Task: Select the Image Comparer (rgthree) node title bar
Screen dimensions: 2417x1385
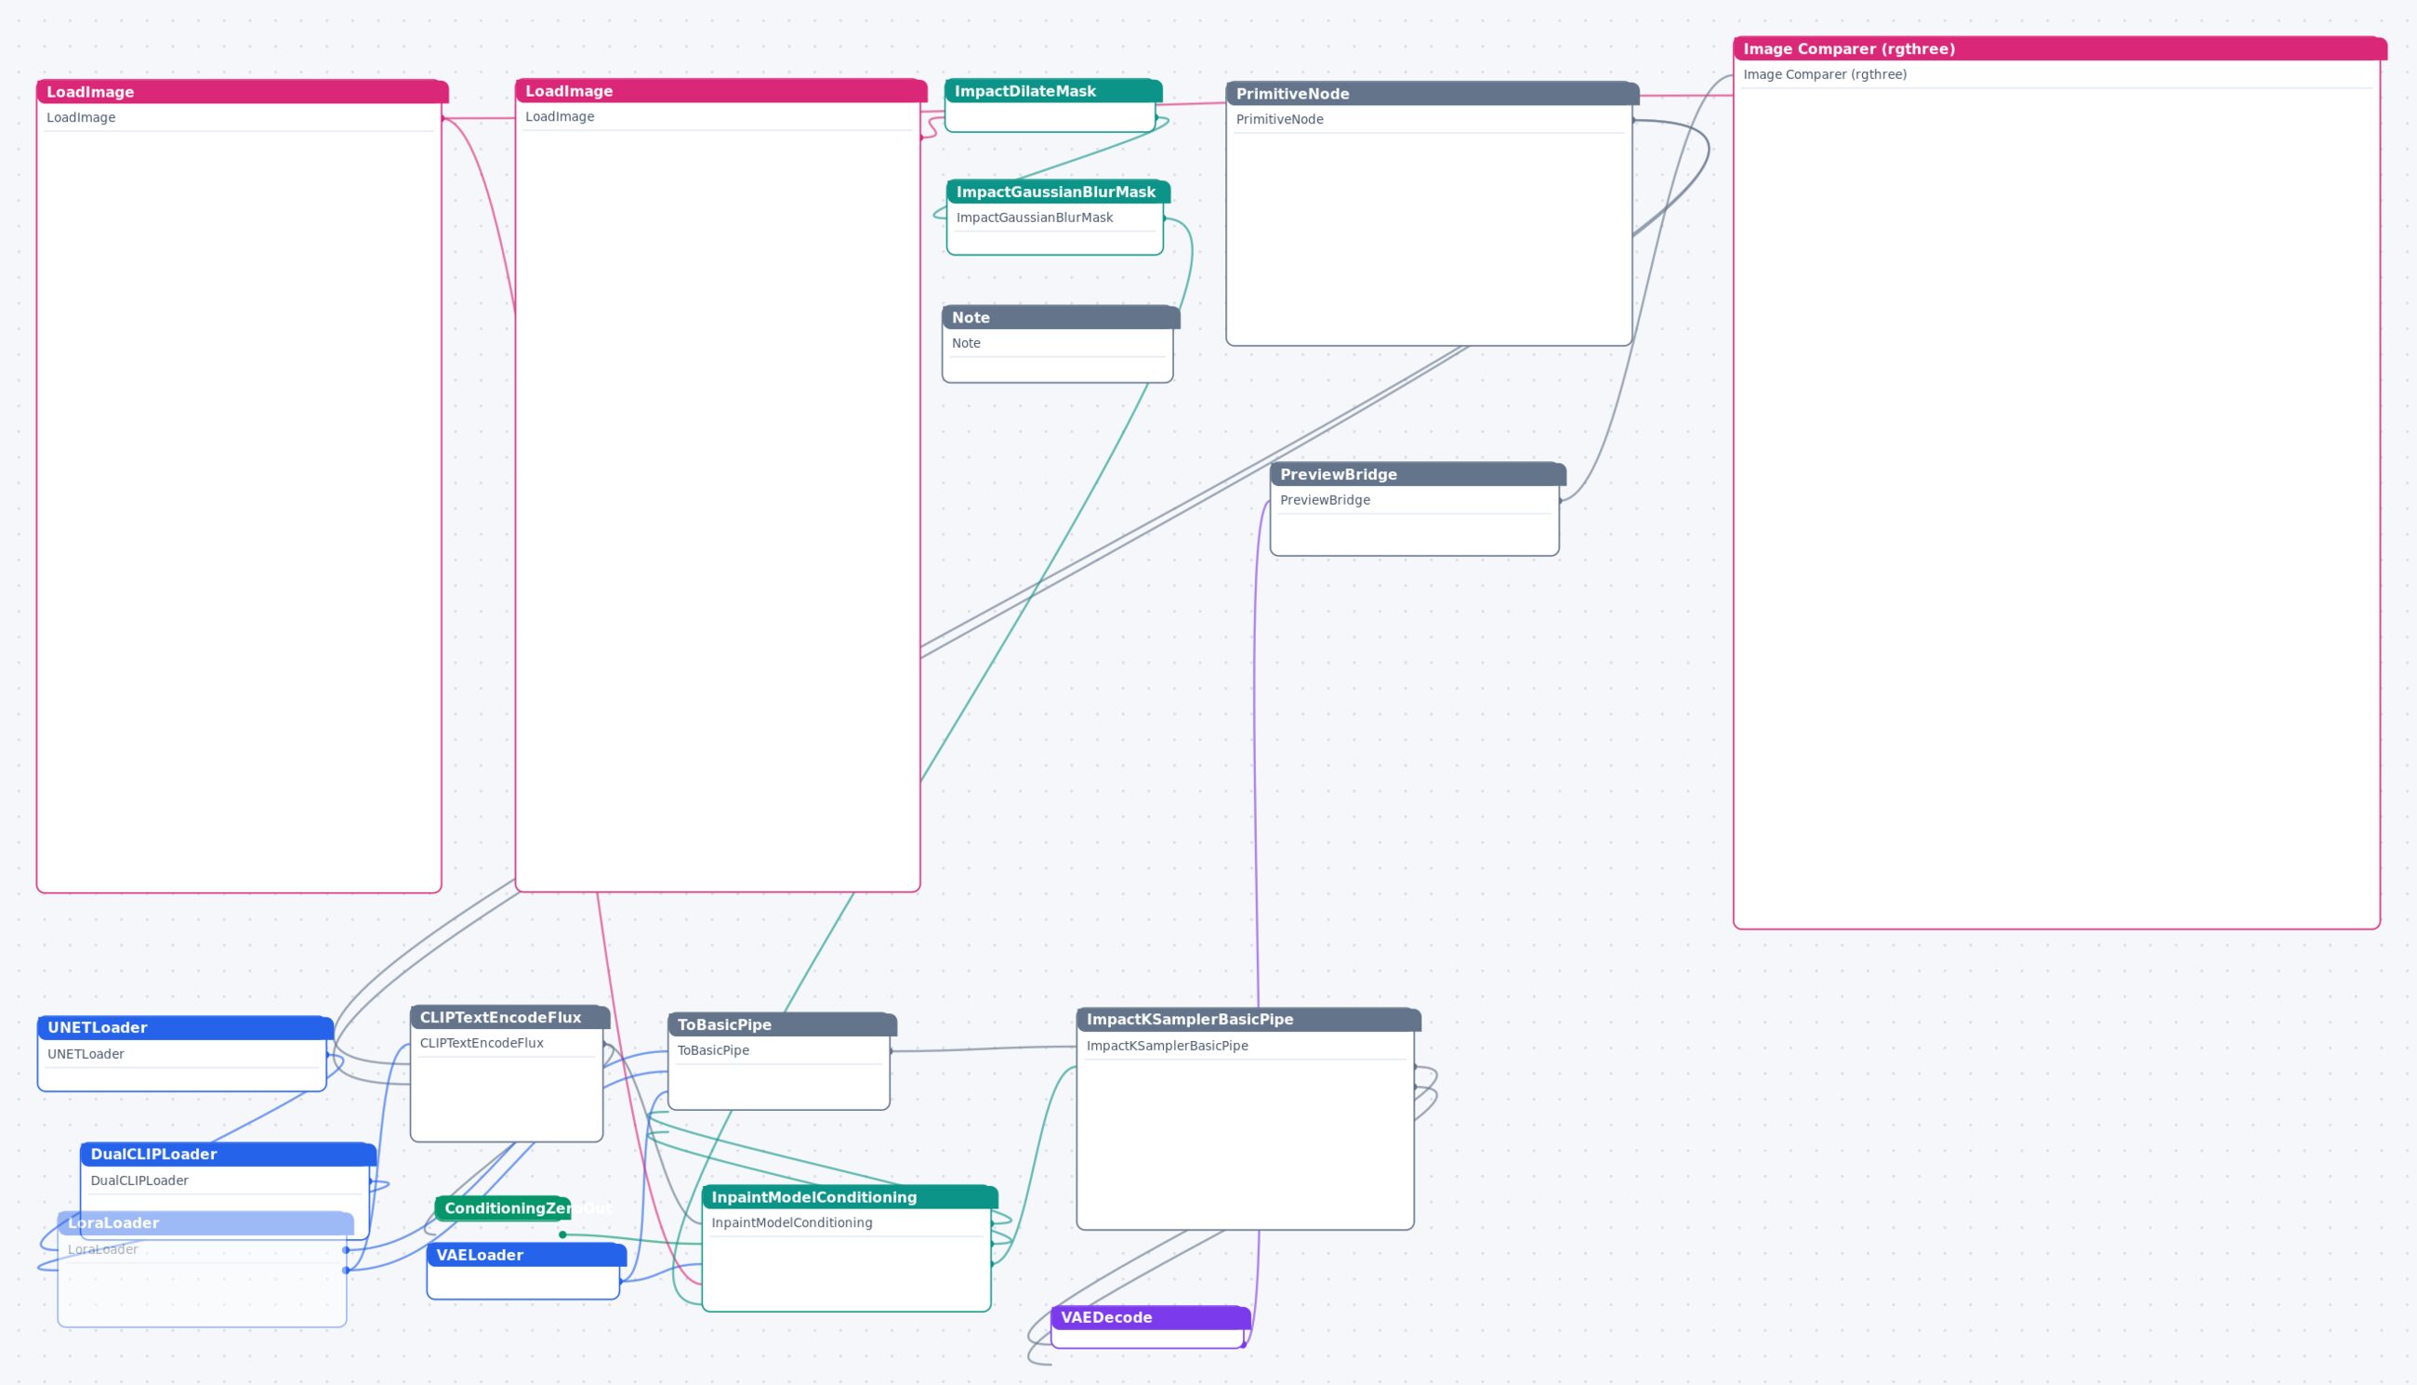Action: pyautogui.click(x=2059, y=48)
